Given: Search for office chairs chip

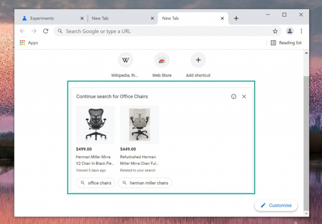Looking at the screenshot, I should [96, 183].
